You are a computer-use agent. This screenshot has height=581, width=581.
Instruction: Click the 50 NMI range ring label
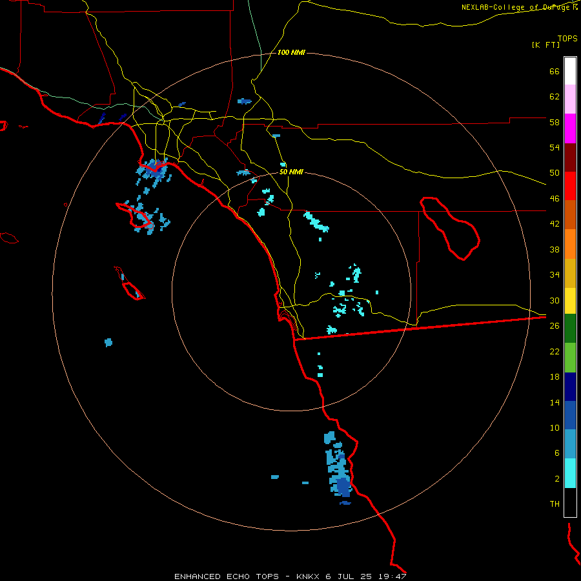(291, 172)
